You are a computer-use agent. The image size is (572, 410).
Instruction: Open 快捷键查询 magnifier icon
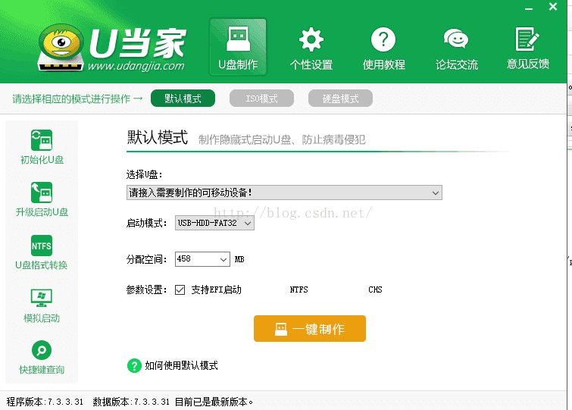pos(42,350)
